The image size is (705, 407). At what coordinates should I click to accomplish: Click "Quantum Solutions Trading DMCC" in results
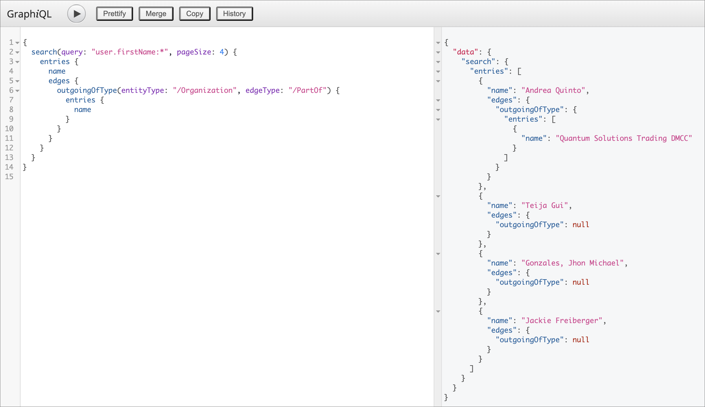point(624,138)
